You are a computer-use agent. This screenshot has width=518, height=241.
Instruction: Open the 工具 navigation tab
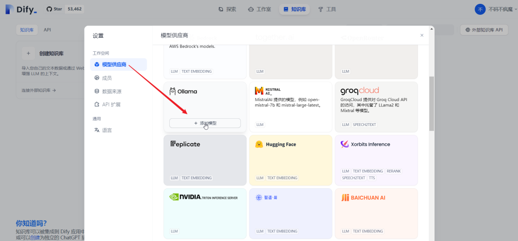[327, 9]
